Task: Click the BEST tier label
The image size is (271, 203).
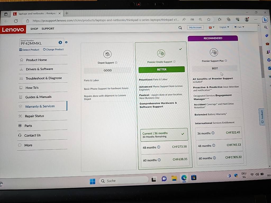Action: point(215,68)
